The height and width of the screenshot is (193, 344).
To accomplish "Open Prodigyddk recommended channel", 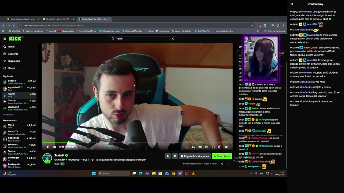I will tap(19, 166).
